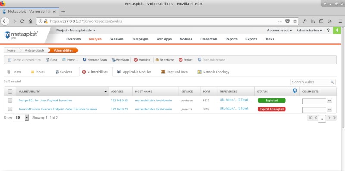Switch to the Services tab
This screenshot has width=345, height=171.
63,72
